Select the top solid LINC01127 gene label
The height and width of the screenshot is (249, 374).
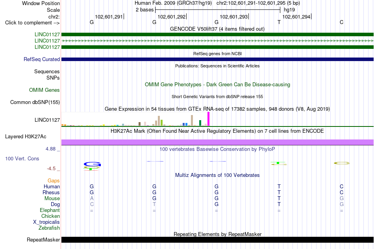(47, 35)
